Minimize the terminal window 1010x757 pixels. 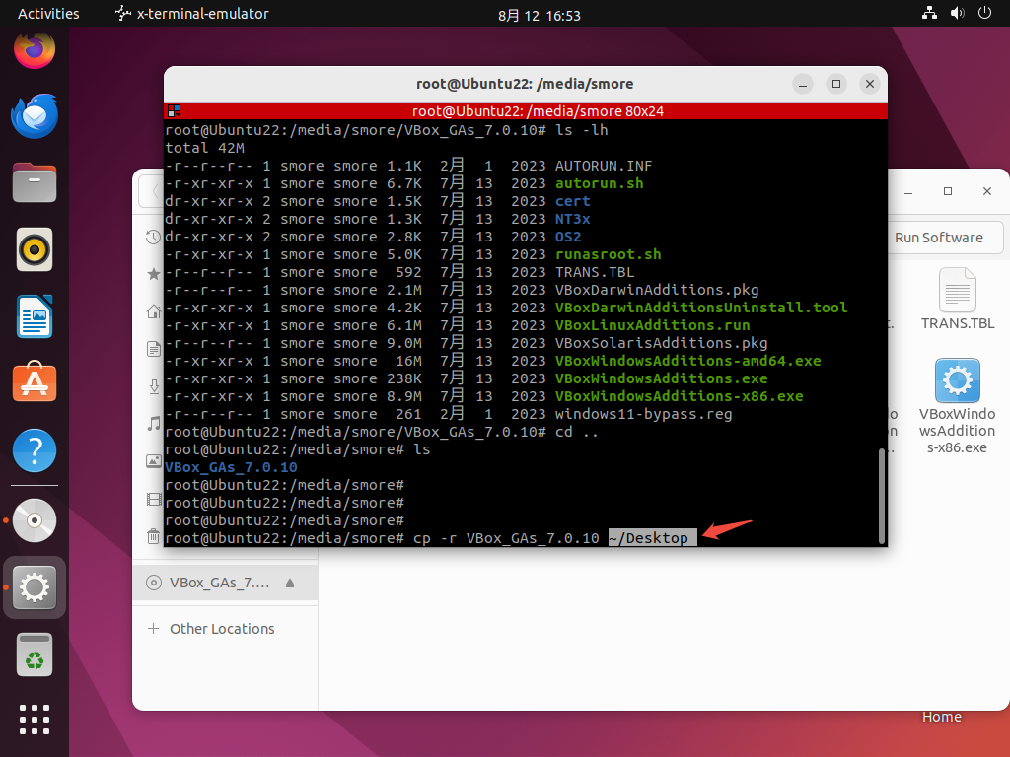(x=803, y=84)
